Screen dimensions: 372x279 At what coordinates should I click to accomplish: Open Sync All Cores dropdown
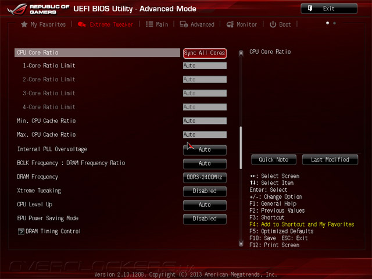205,53
